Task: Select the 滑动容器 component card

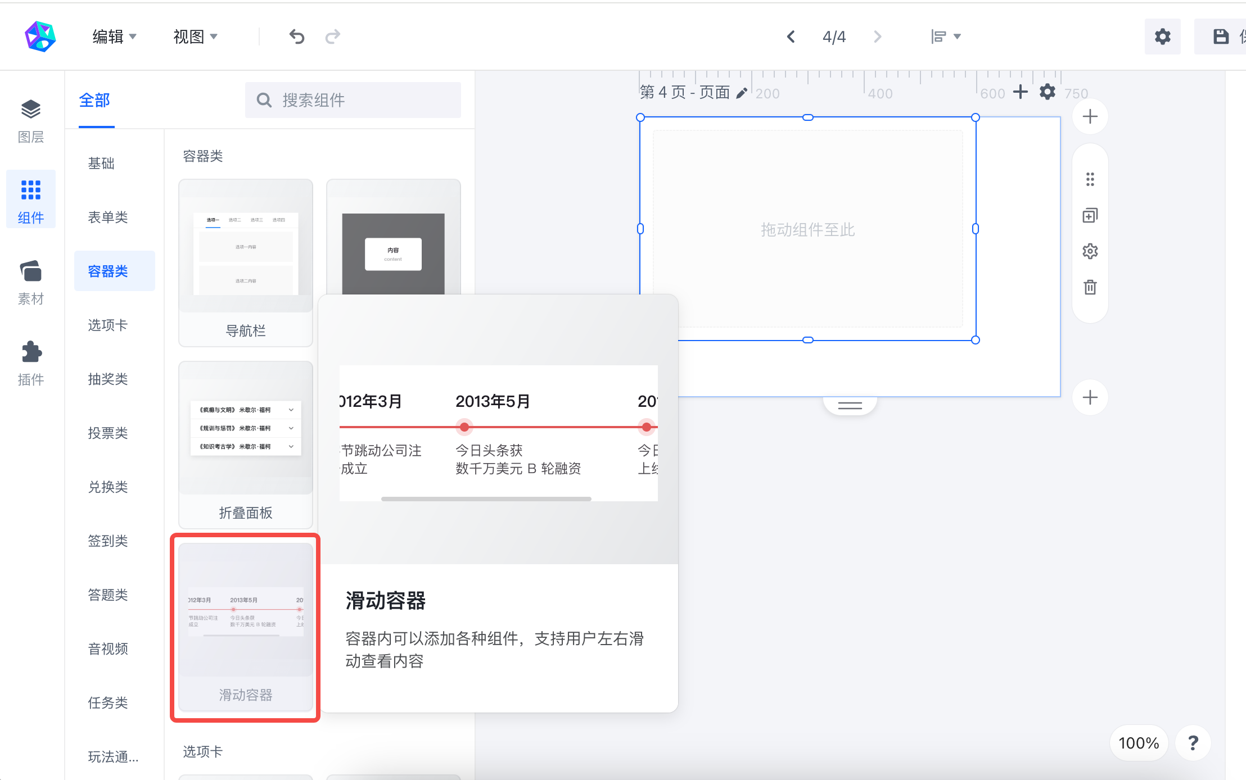Action: [x=246, y=627]
